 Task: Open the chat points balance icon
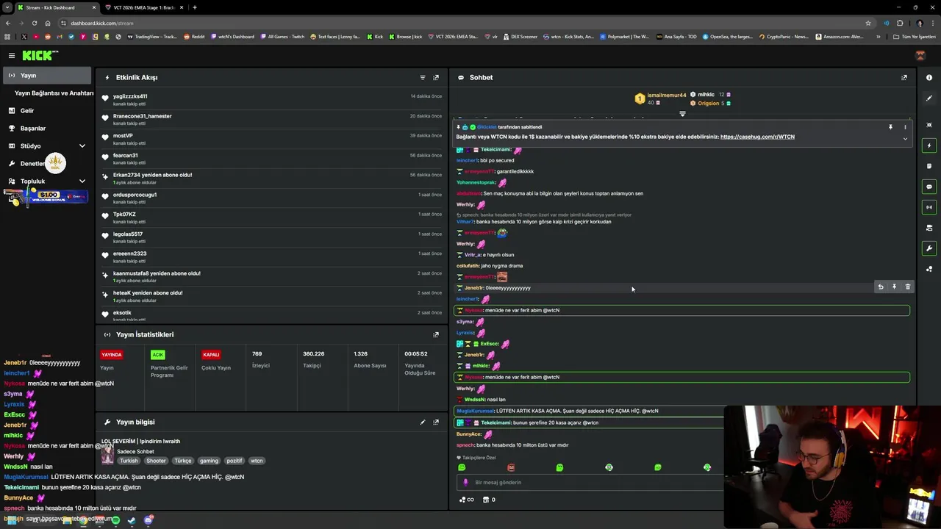(x=466, y=500)
